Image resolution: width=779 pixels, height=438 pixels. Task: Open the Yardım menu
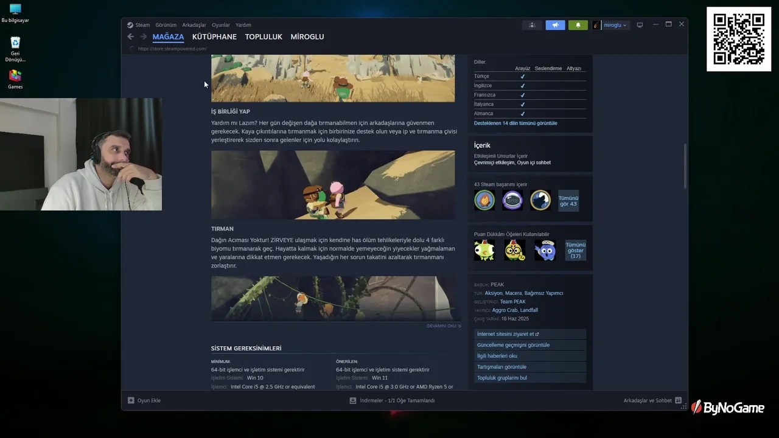coord(243,25)
